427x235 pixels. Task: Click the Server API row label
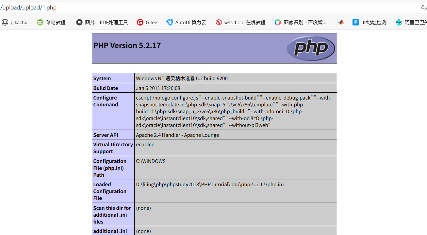tap(106, 135)
